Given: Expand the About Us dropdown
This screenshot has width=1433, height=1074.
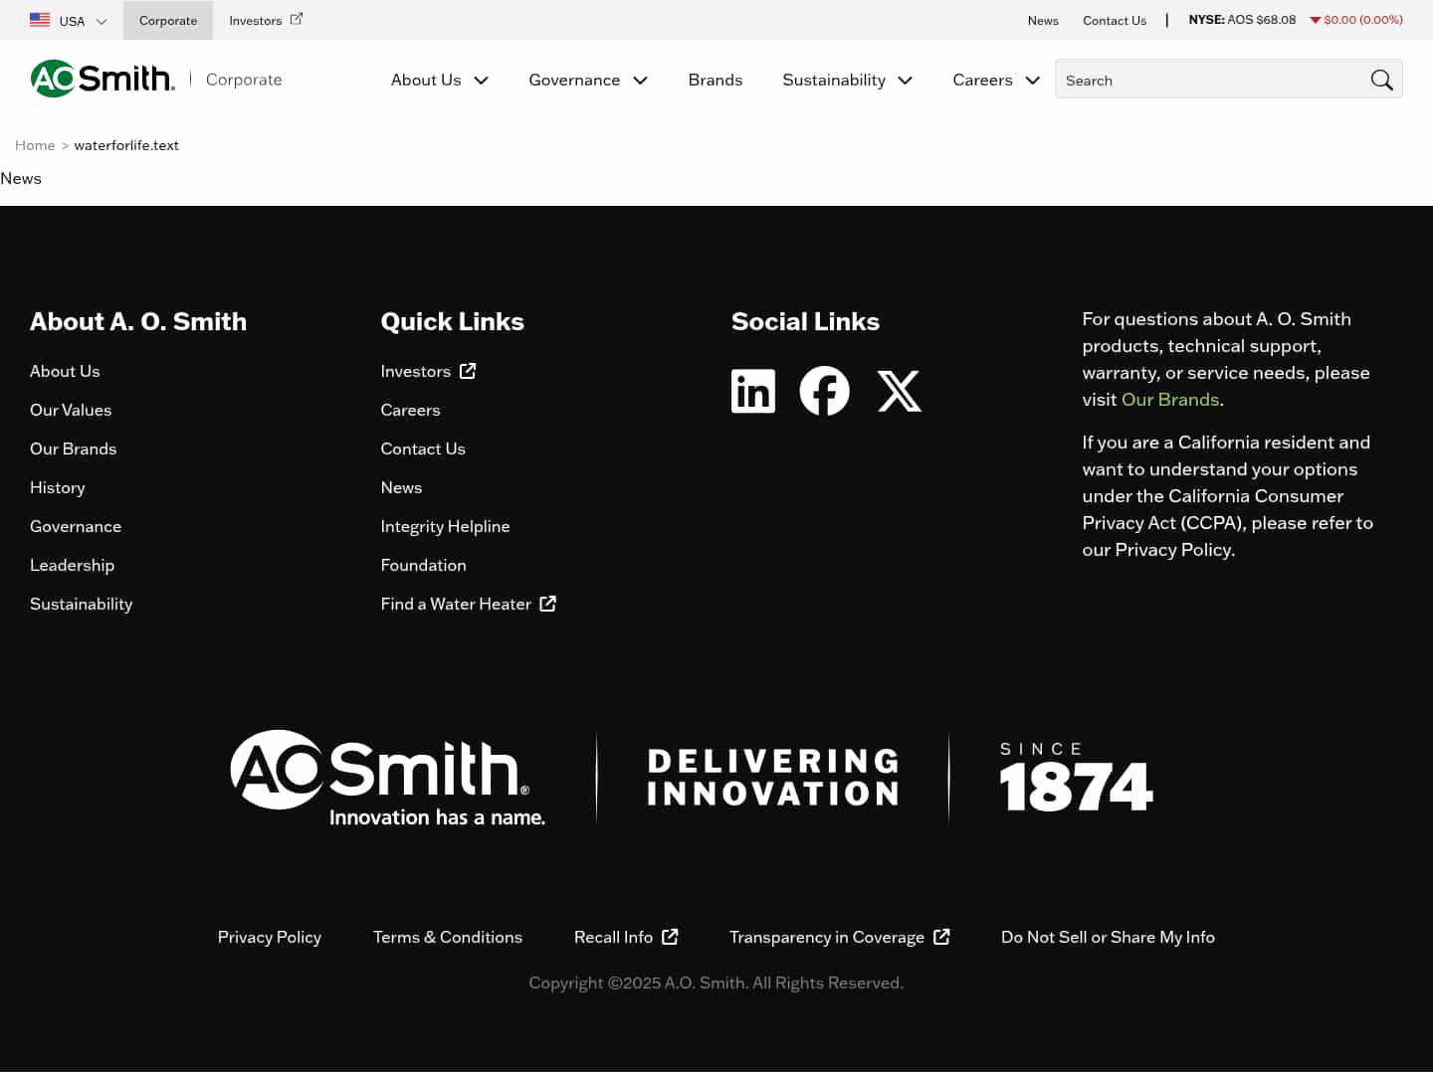Looking at the screenshot, I should [x=439, y=80].
